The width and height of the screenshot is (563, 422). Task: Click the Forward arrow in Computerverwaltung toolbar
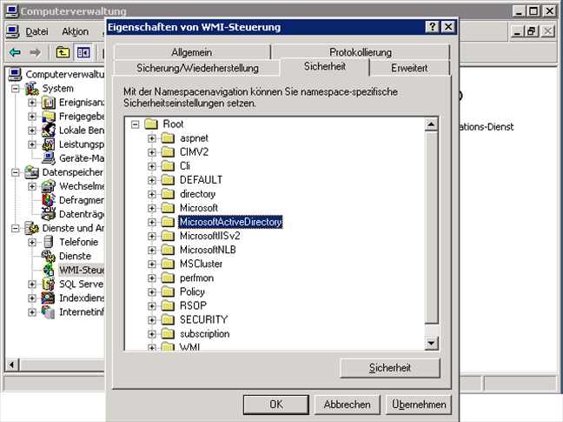(35, 53)
